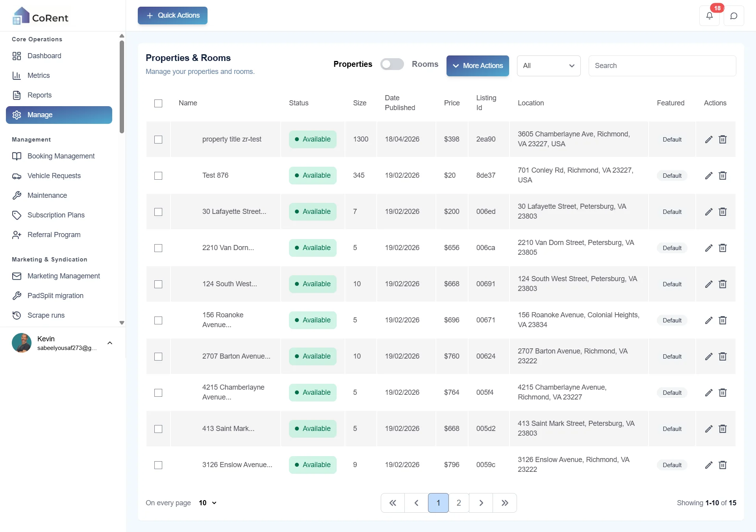This screenshot has height=532, width=756.
Task: Select all rows with header checkbox
Action: pos(158,103)
